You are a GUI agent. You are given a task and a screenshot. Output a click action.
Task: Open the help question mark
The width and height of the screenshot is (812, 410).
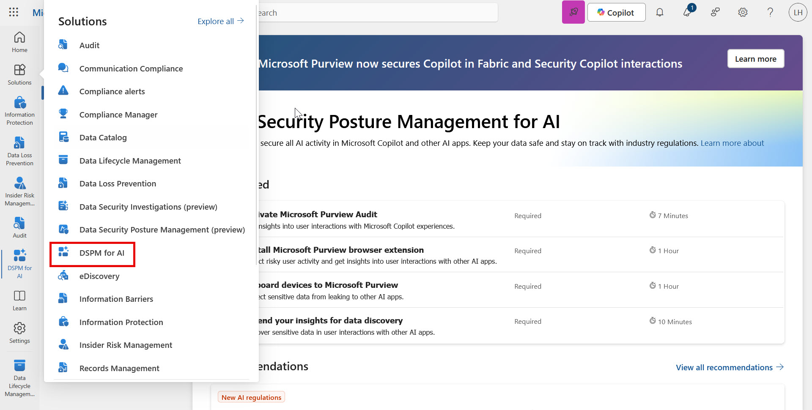point(770,12)
